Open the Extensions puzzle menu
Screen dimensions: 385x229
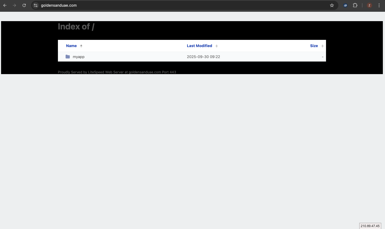pyautogui.click(x=355, y=5)
